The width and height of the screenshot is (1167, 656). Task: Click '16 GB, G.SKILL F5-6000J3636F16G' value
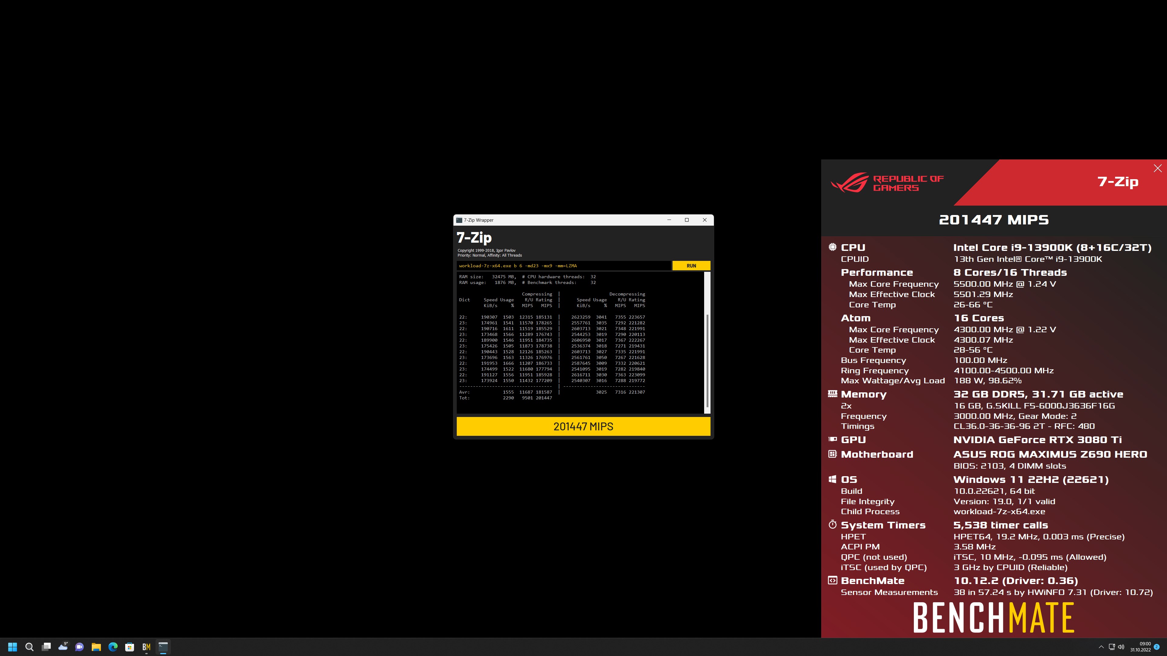click(1034, 406)
